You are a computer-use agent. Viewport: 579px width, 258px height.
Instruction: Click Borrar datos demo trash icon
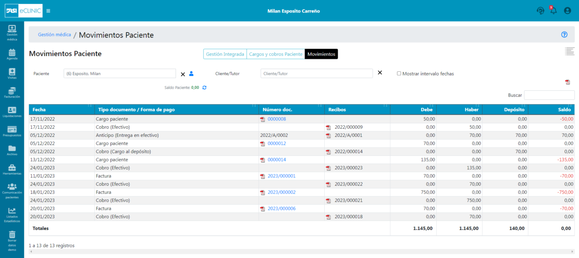coord(12,234)
